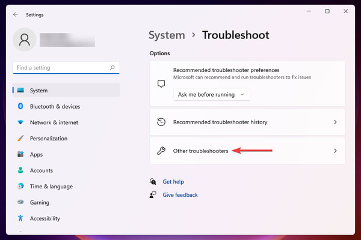
Task: Click the Bluetooth icon in the sidebar
Action: pos(20,106)
